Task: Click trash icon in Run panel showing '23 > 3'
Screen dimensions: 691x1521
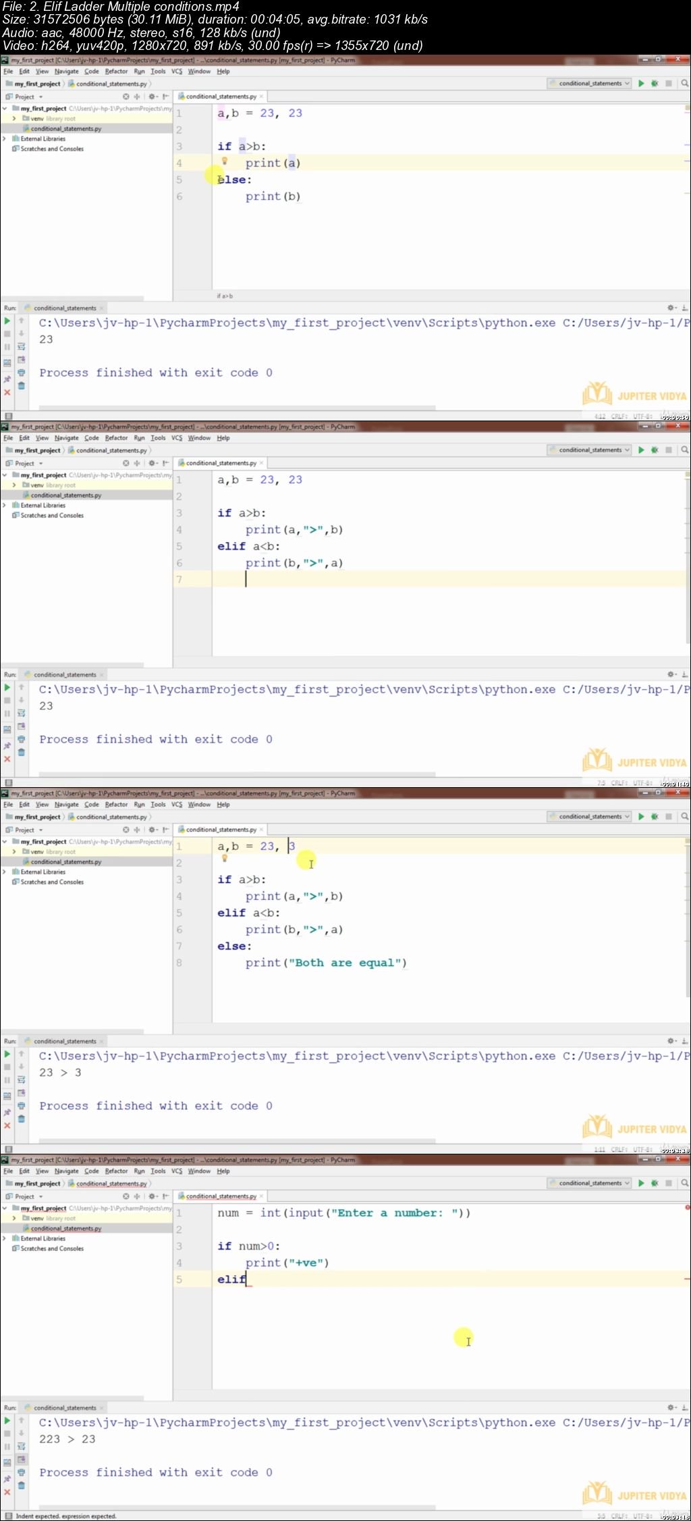Action: tap(21, 1119)
